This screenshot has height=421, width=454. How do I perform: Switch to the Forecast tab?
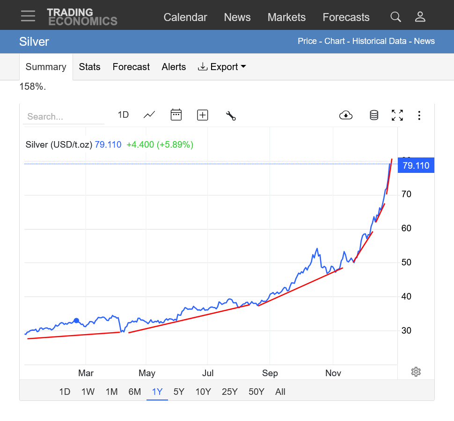coord(131,67)
